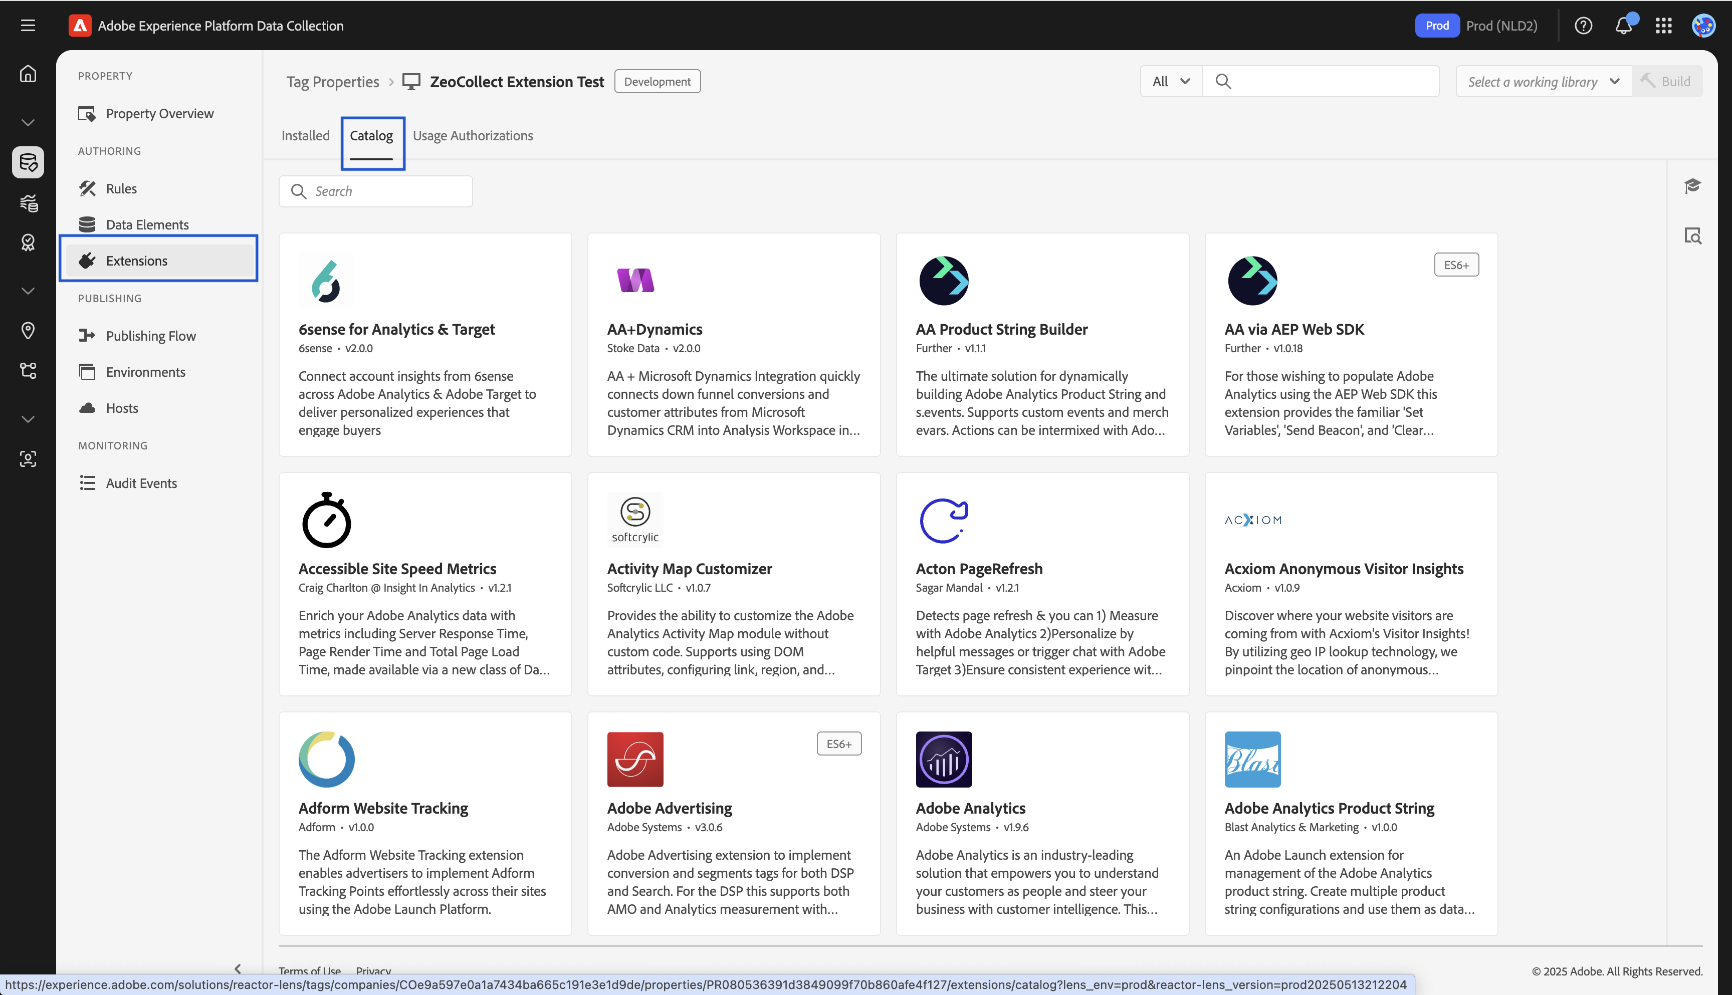
Task: Open the Terms of Use link
Action: tap(309, 971)
